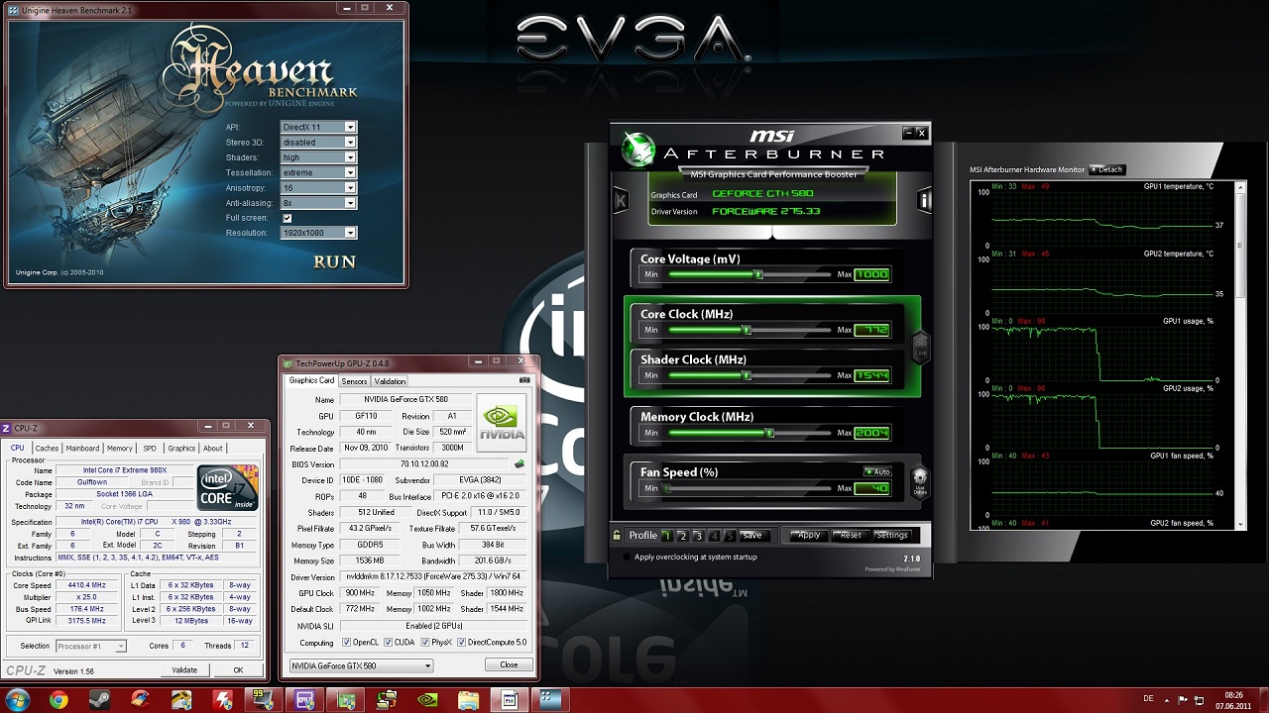Open the Mainboard tab in CPU-Z
1269x713 pixels.
(x=82, y=449)
